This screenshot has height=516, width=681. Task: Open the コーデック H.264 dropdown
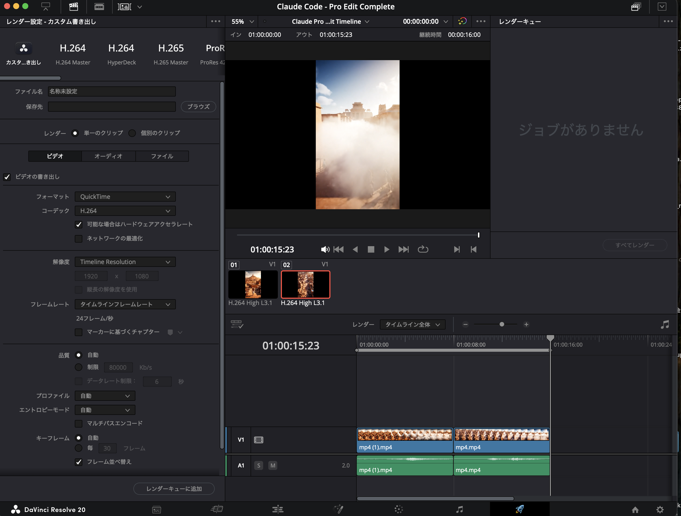coord(125,211)
